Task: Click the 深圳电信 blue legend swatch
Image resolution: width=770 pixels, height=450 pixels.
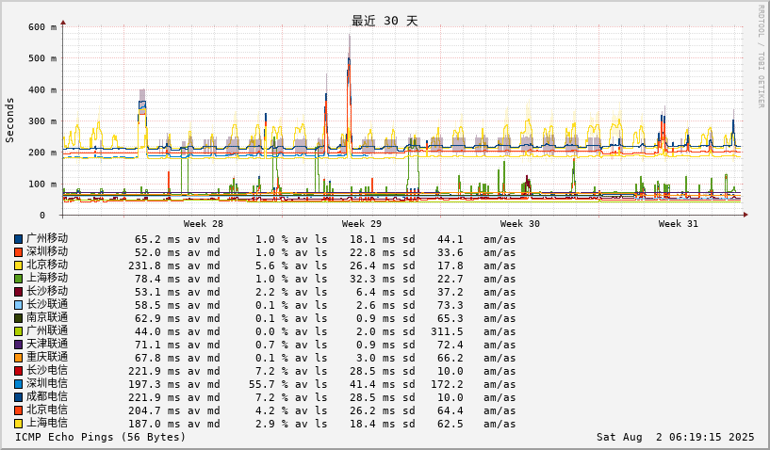Action: tap(18, 385)
